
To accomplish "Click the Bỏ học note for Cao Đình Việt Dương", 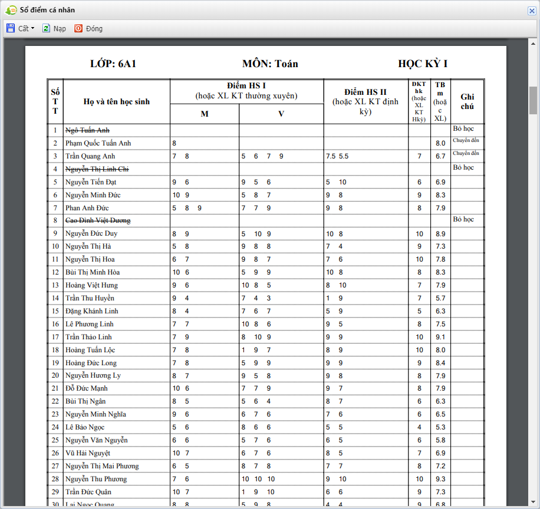I will [x=463, y=219].
